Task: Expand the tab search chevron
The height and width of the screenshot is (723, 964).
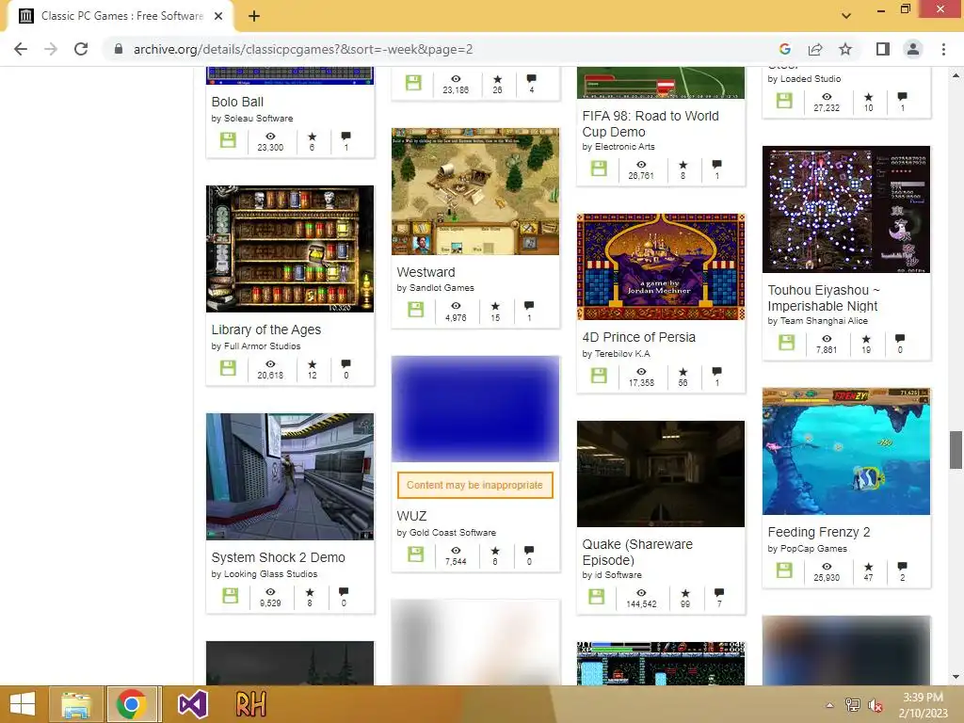Action: tap(846, 15)
